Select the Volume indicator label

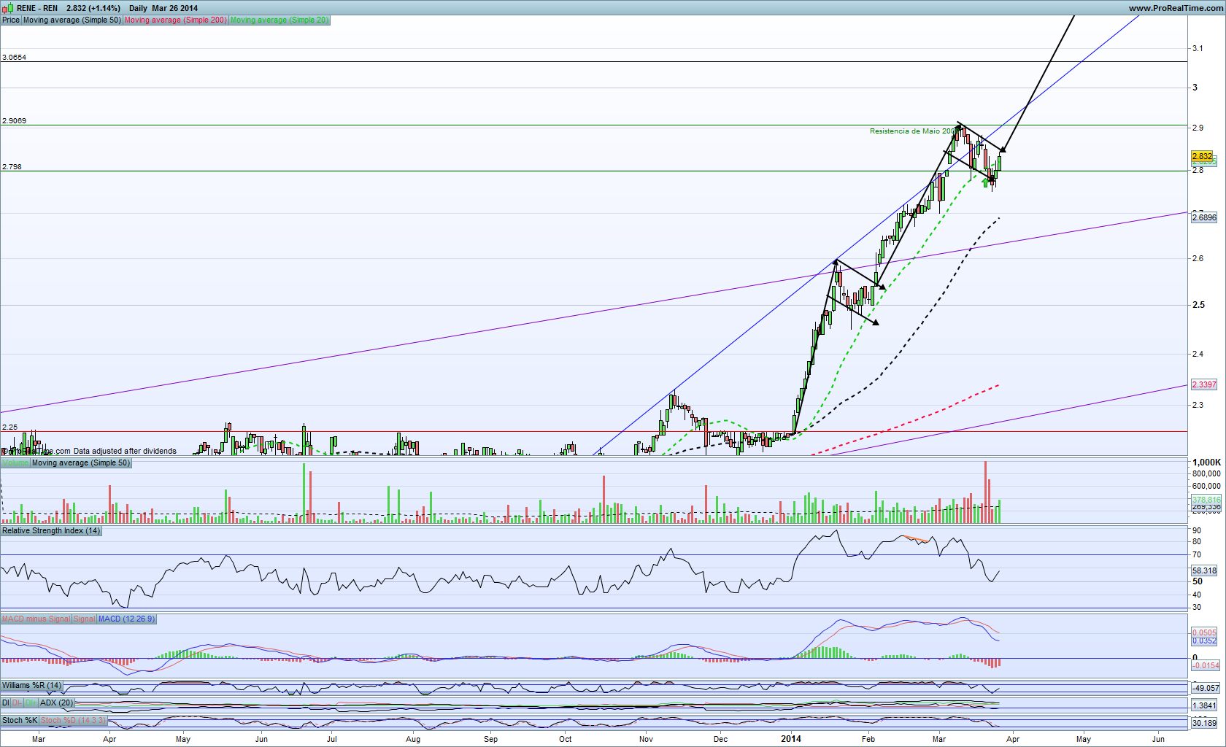15,463
